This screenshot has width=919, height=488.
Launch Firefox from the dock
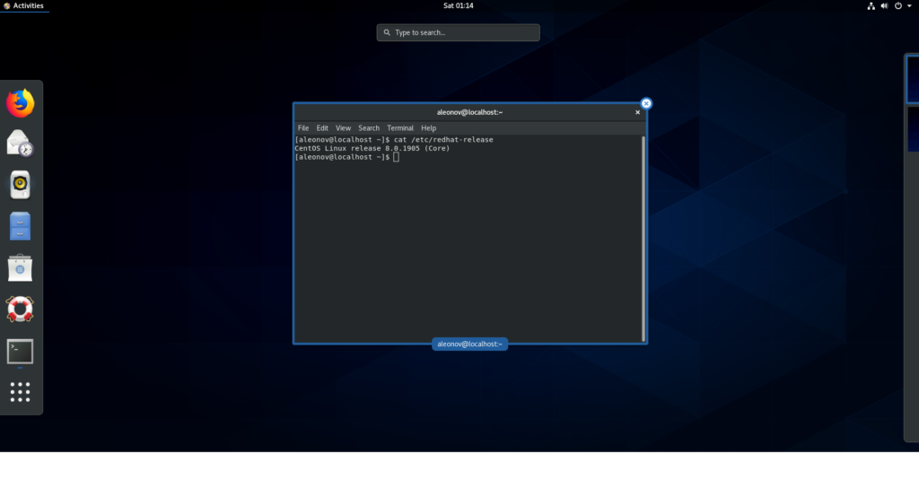pyautogui.click(x=20, y=103)
